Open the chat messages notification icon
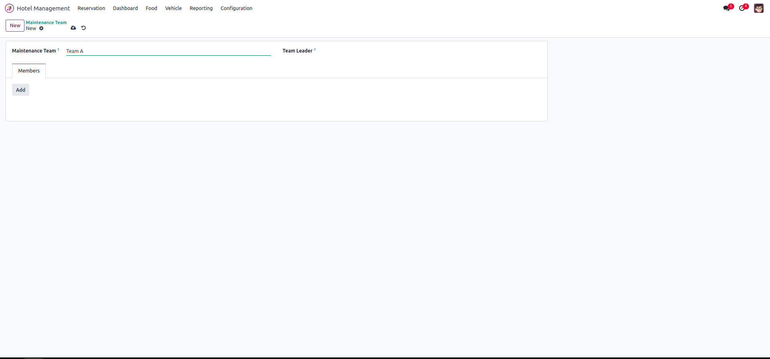The height and width of the screenshot is (359, 770). point(726,8)
